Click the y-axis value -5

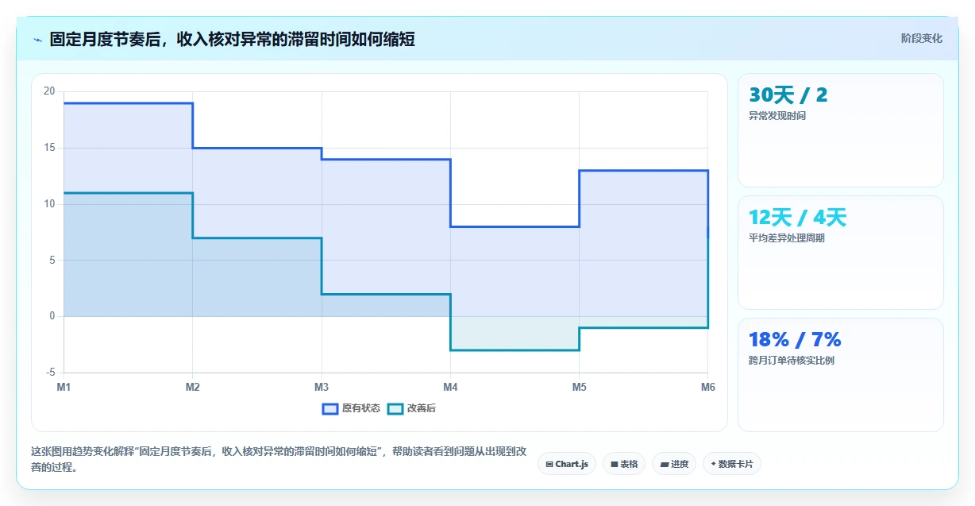51,373
